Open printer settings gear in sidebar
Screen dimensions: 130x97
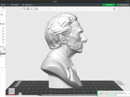point(3,8)
